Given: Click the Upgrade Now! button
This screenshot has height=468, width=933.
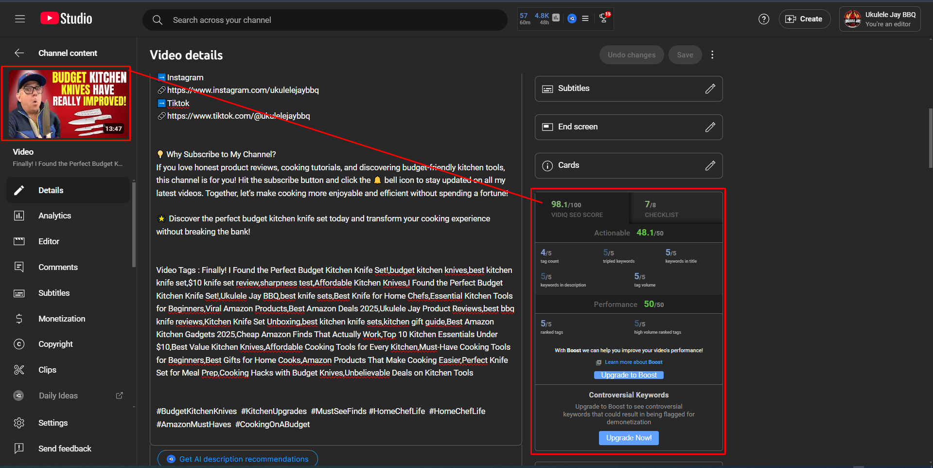Looking at the screenshot, I should click(629, 438).
